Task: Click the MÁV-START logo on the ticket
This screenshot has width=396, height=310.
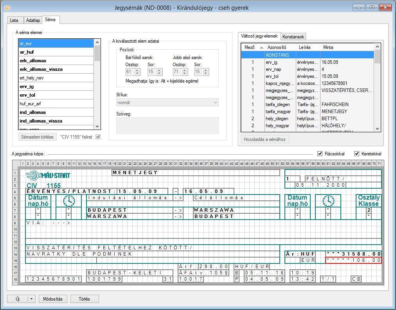Action: pyautogui.click(x=48, y=175)
